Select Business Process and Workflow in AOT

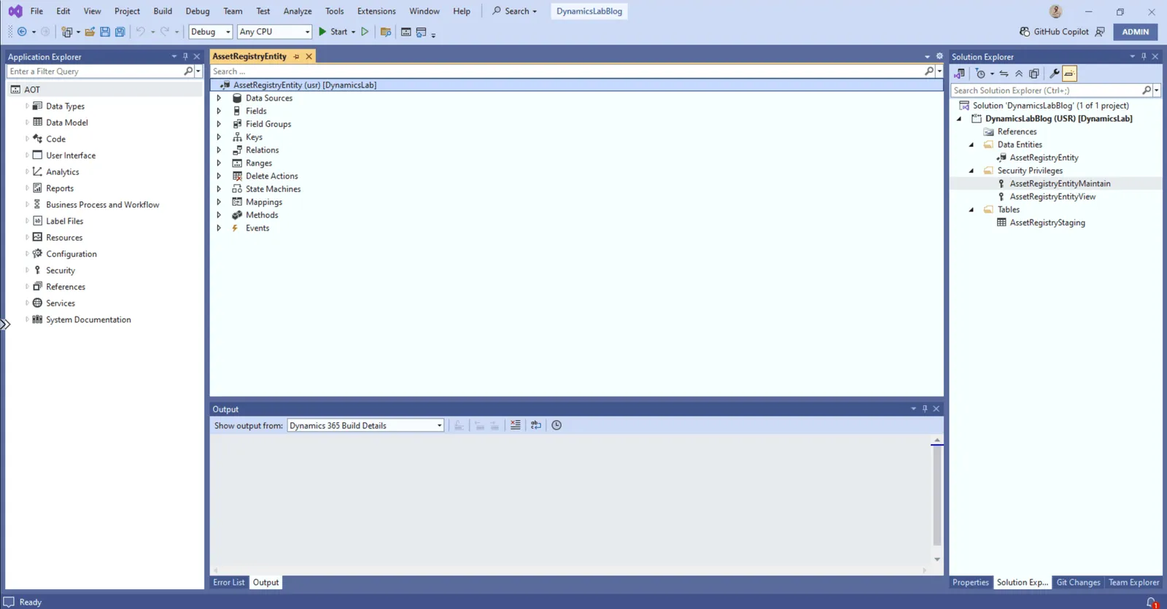pos(103,205)
